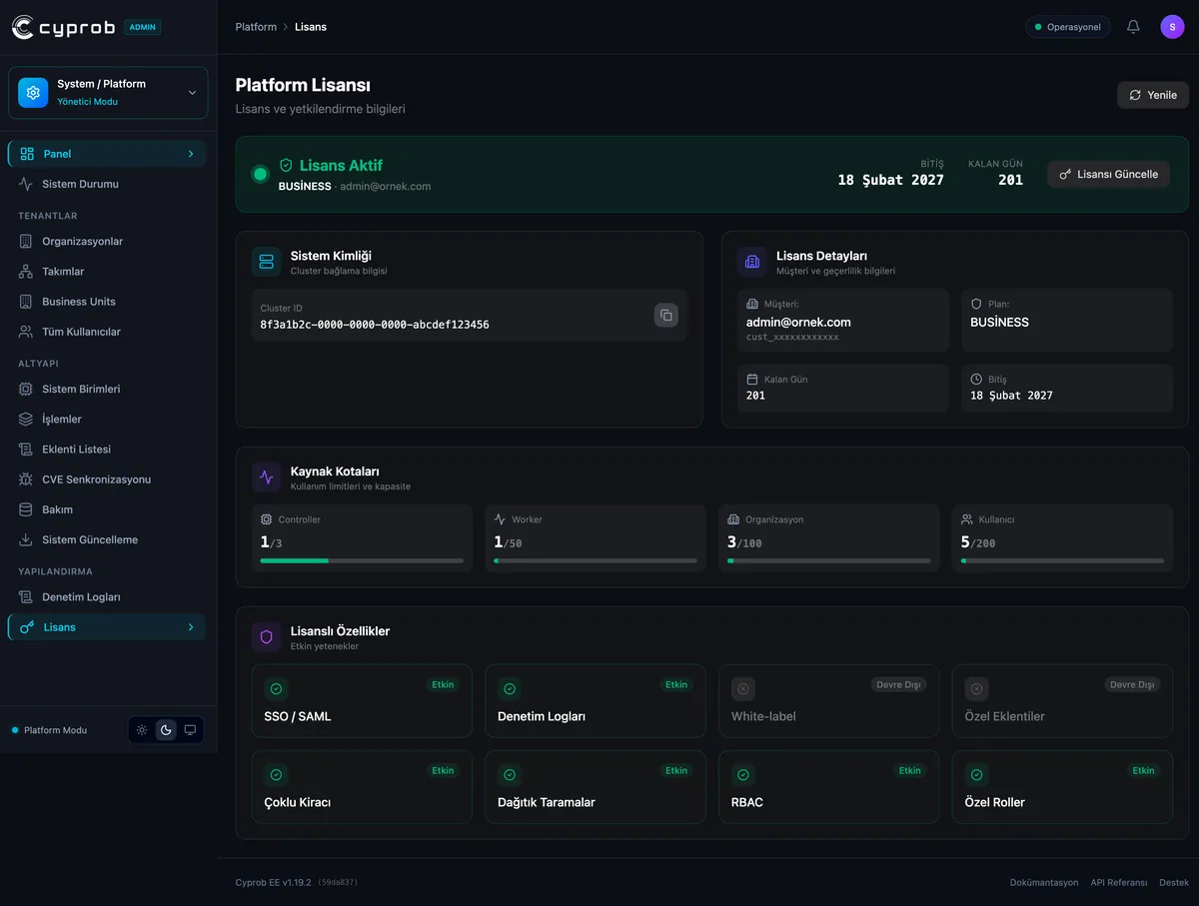Click the Kaynak Kotaları pulse icon
The image size is (1199, 906).
coord(266,477)
